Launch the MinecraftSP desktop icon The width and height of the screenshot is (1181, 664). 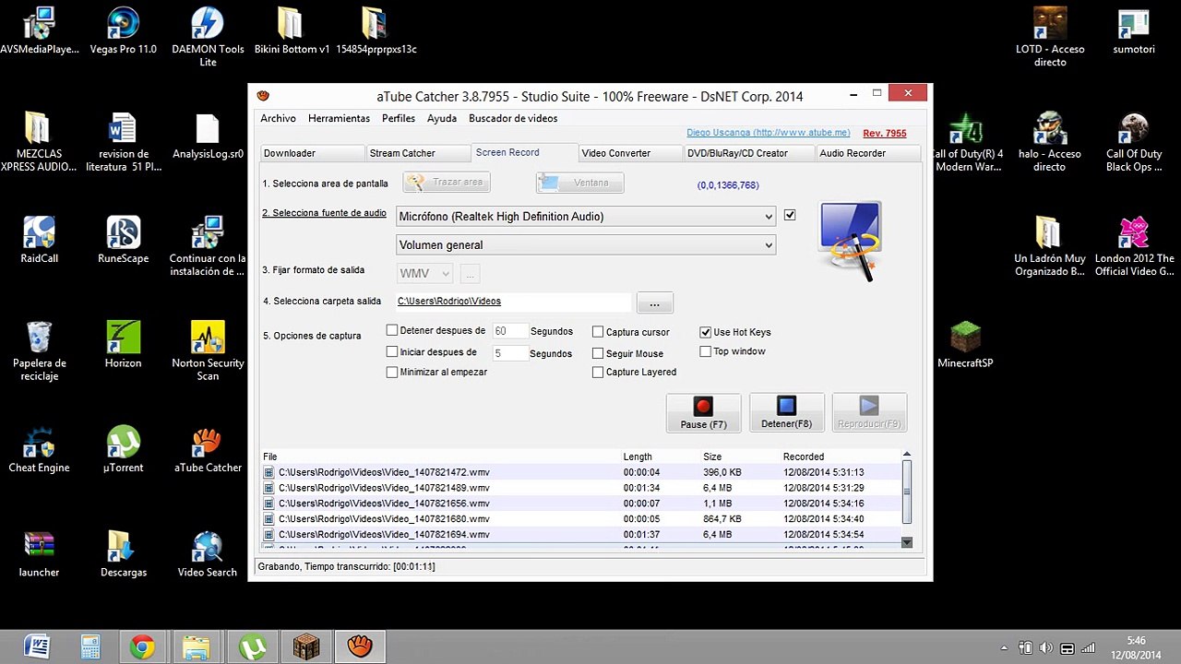tap(965, 345)
